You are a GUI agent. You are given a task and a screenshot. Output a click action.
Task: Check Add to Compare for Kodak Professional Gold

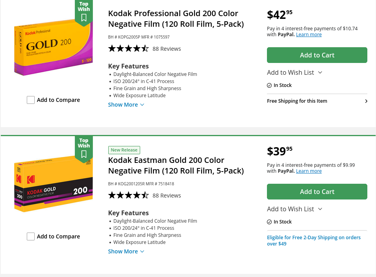[31, 100]
